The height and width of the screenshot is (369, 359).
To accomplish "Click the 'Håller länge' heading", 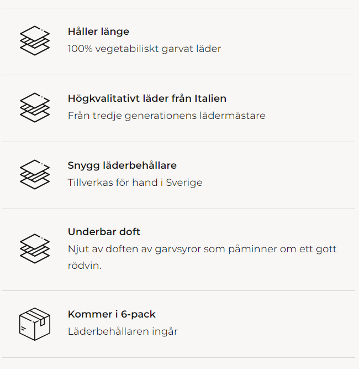I will pyautogui.click(x=98, y=32).
